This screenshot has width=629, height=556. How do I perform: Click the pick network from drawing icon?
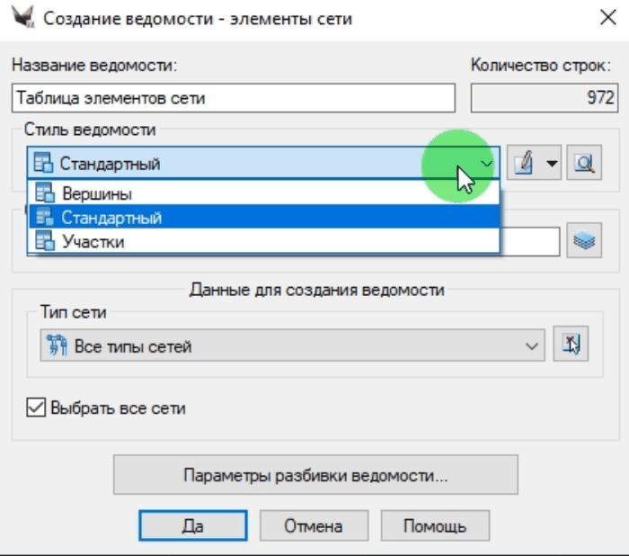point(571,344)
